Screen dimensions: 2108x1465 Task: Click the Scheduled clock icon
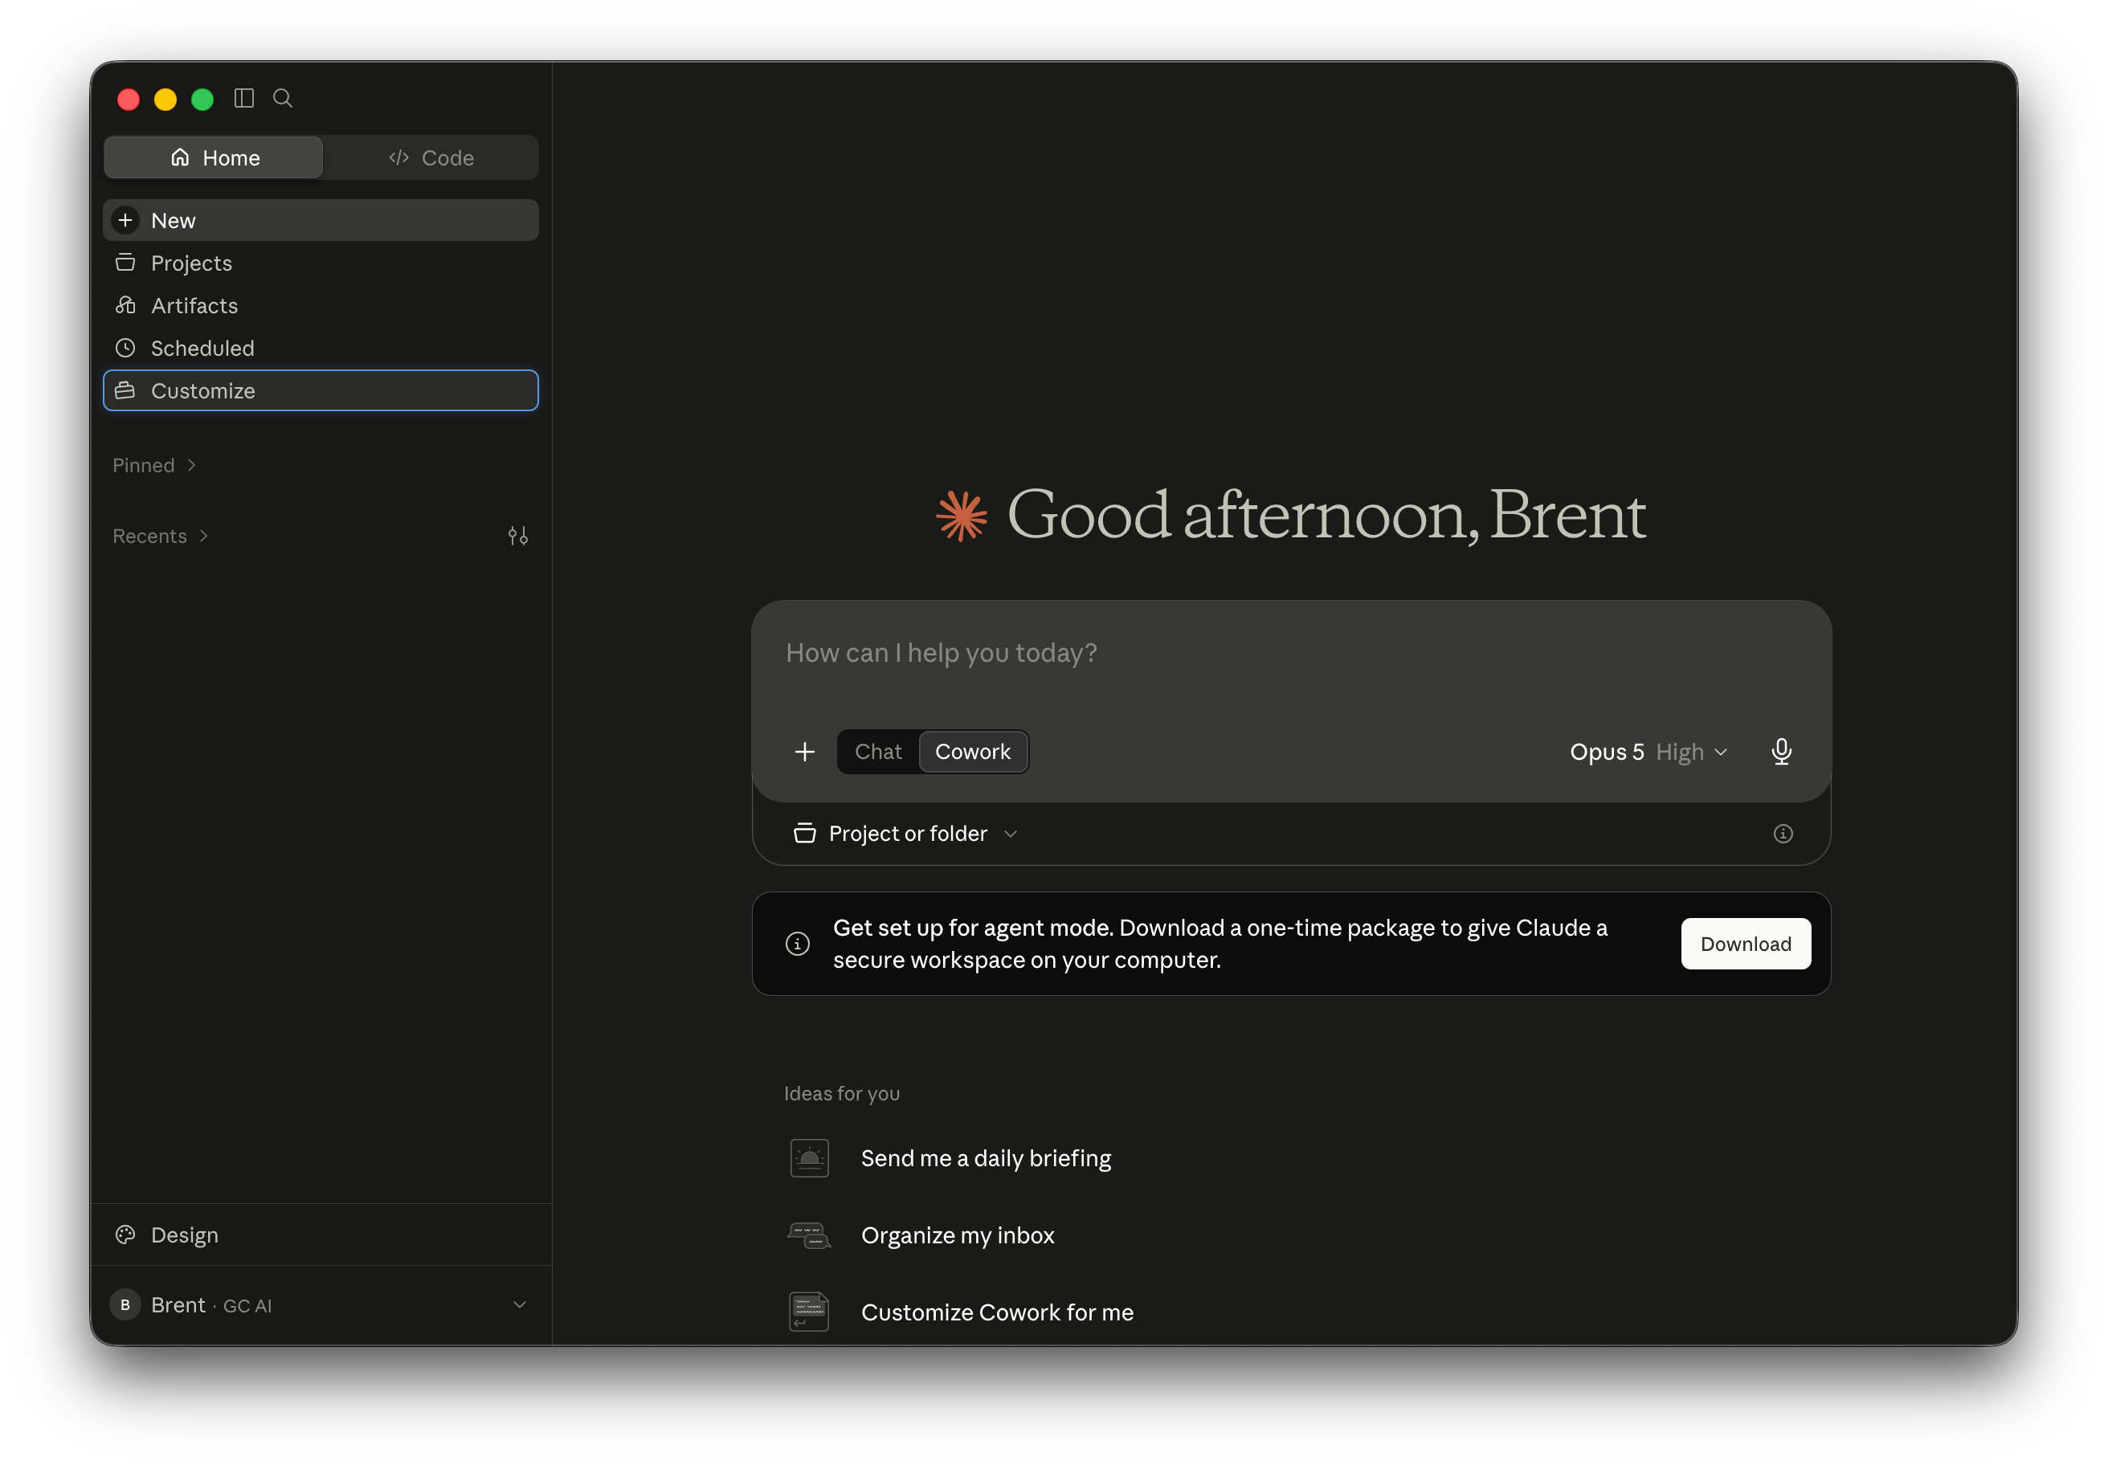[126, 348]
